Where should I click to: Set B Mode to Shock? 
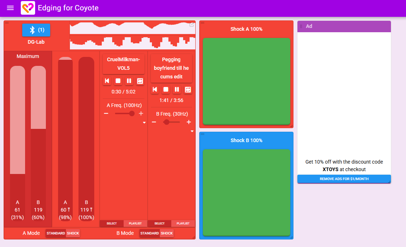coord(167,233)
